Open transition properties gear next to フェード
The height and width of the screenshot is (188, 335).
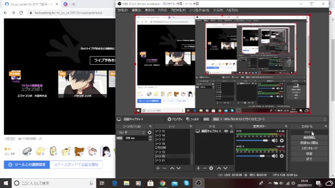pos(150,133)
